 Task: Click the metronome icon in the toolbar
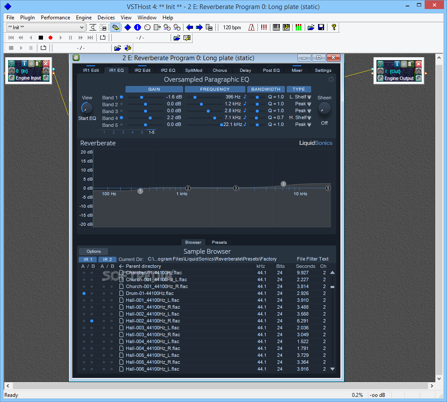click(251, 28)
